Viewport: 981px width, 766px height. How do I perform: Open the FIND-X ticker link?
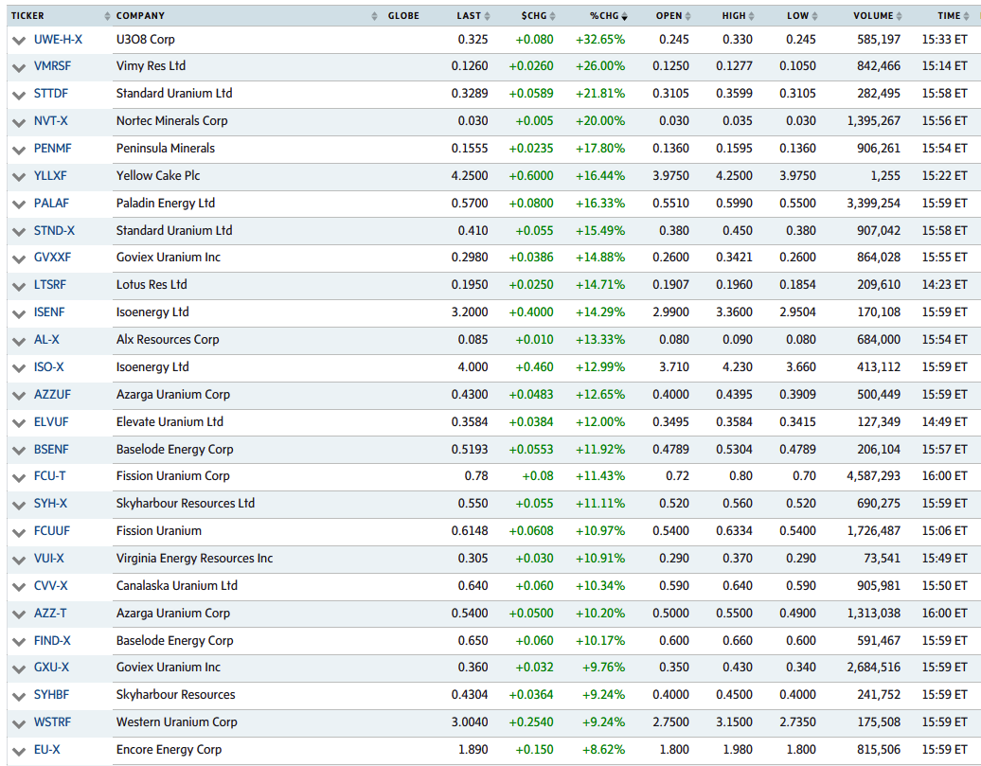52,641
